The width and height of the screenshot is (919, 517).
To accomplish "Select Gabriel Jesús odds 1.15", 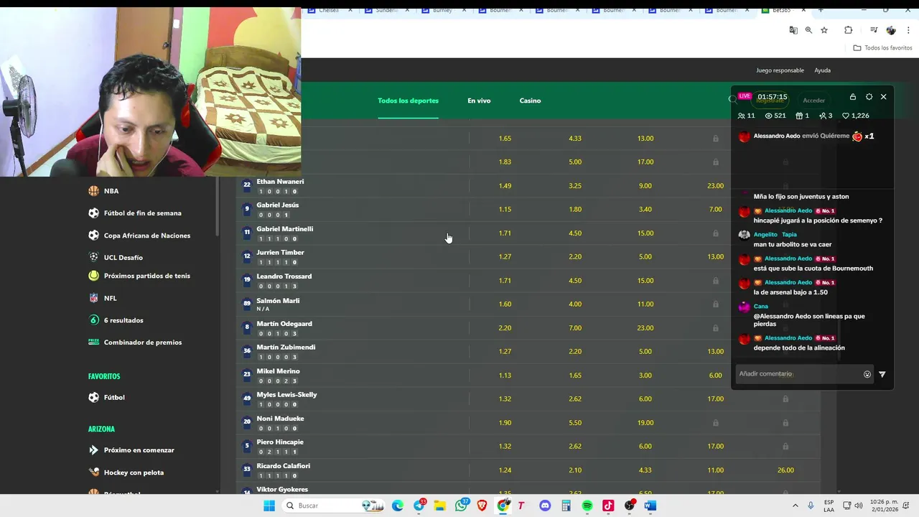I will coord(505,210).
